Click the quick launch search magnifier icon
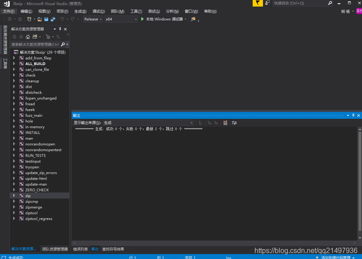 pos(330,3)
